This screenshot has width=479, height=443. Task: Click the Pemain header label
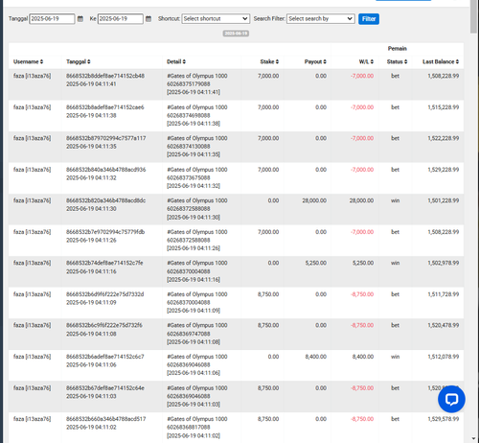click(x=398, y=49)
